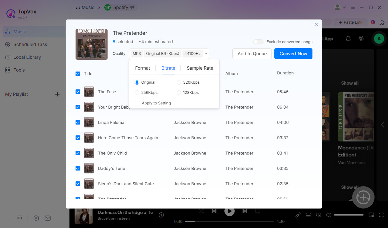Switch to the Format tab
This screenshot has width=388, height=228.
pos(142,68)
